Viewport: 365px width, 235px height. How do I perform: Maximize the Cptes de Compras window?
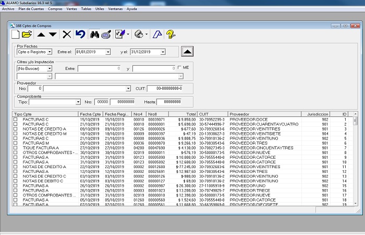tap(345, 26)
